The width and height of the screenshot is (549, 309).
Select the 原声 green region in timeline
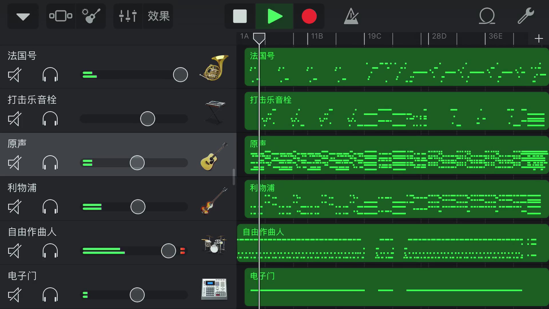click(x=397, y=155)
